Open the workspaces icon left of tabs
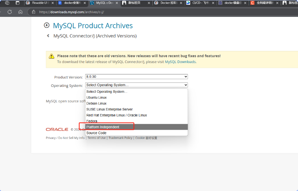Image resolution: width=298 pixels, height=191 pixels. click(x=7, y=3)
